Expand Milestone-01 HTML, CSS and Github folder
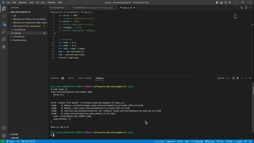Viewport: 254px width, 143px height. 27,19
